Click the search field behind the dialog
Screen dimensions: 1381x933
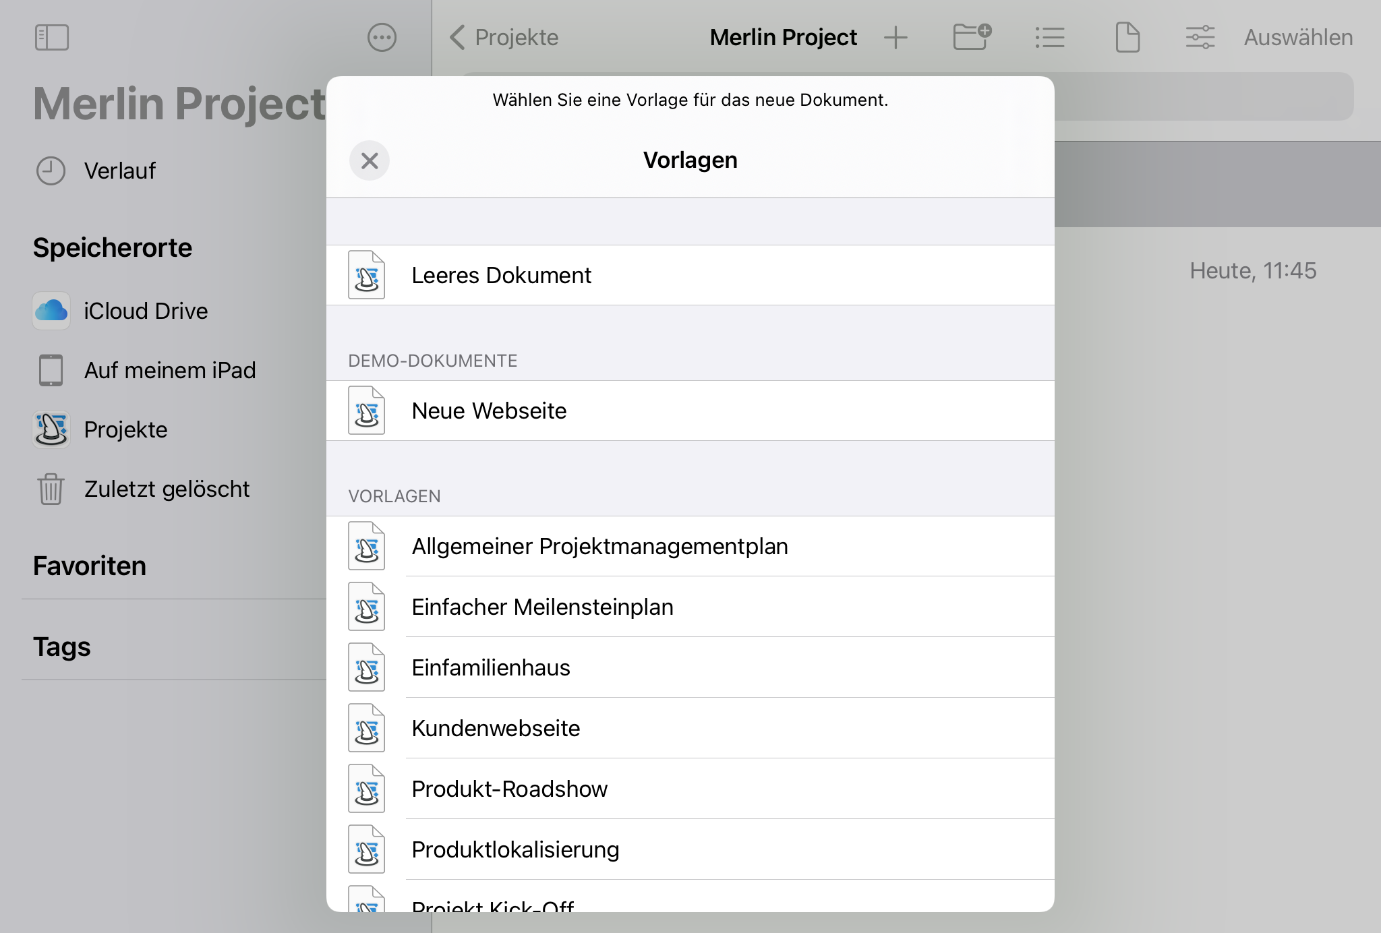click(x=1204, y=97)
